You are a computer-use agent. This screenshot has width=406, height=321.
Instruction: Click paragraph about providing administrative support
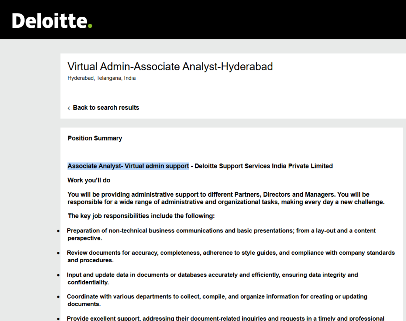(x=226, y=198)
